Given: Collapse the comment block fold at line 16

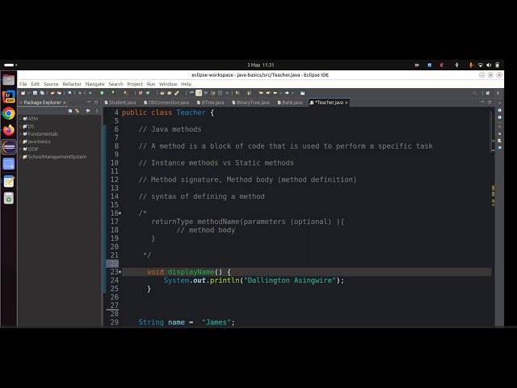Looking at the screenshot, I should (x=120, y=213).
